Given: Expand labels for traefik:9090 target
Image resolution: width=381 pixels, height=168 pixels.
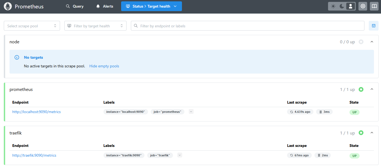Looking at the screenshot, I should [180, 155].
